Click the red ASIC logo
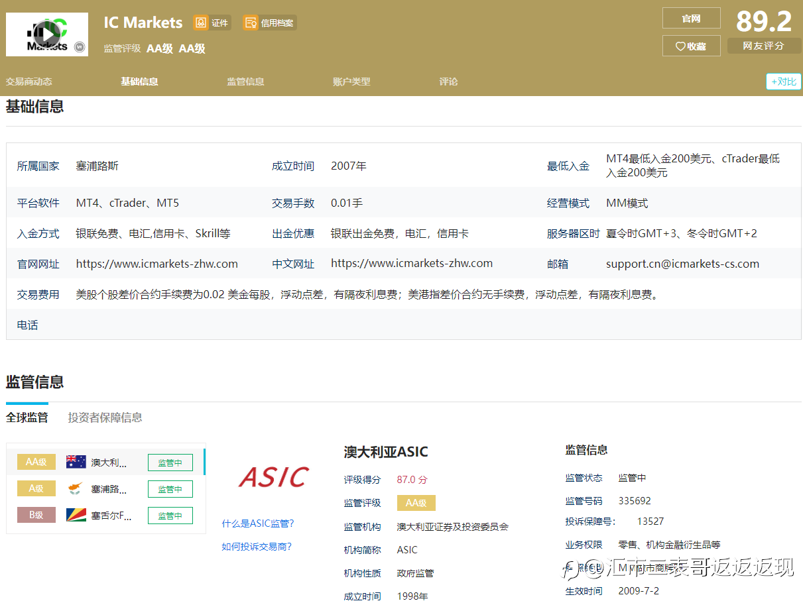 [x=274, y=476]
